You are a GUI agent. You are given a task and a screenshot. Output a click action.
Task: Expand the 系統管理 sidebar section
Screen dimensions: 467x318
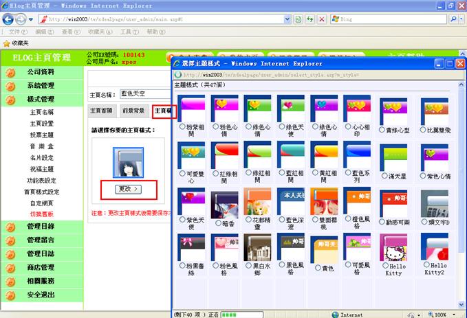click(41, 86)
